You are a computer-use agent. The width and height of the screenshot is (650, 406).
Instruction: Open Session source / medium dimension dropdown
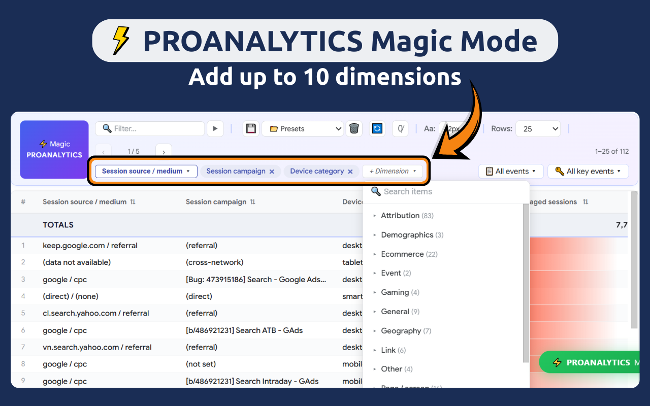pyautogui.click(x=146, y=171)
